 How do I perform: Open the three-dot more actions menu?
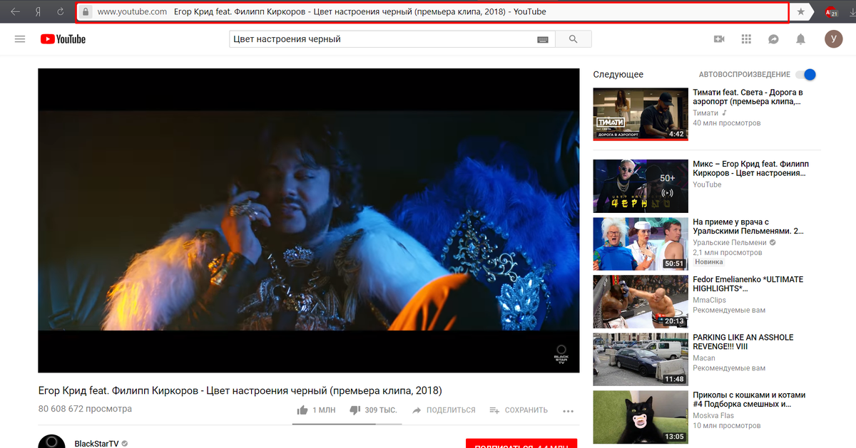click(x=569, y=411)
